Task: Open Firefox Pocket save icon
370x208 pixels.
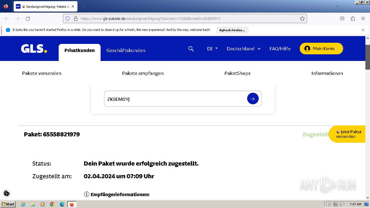Action: coord(342,18)
